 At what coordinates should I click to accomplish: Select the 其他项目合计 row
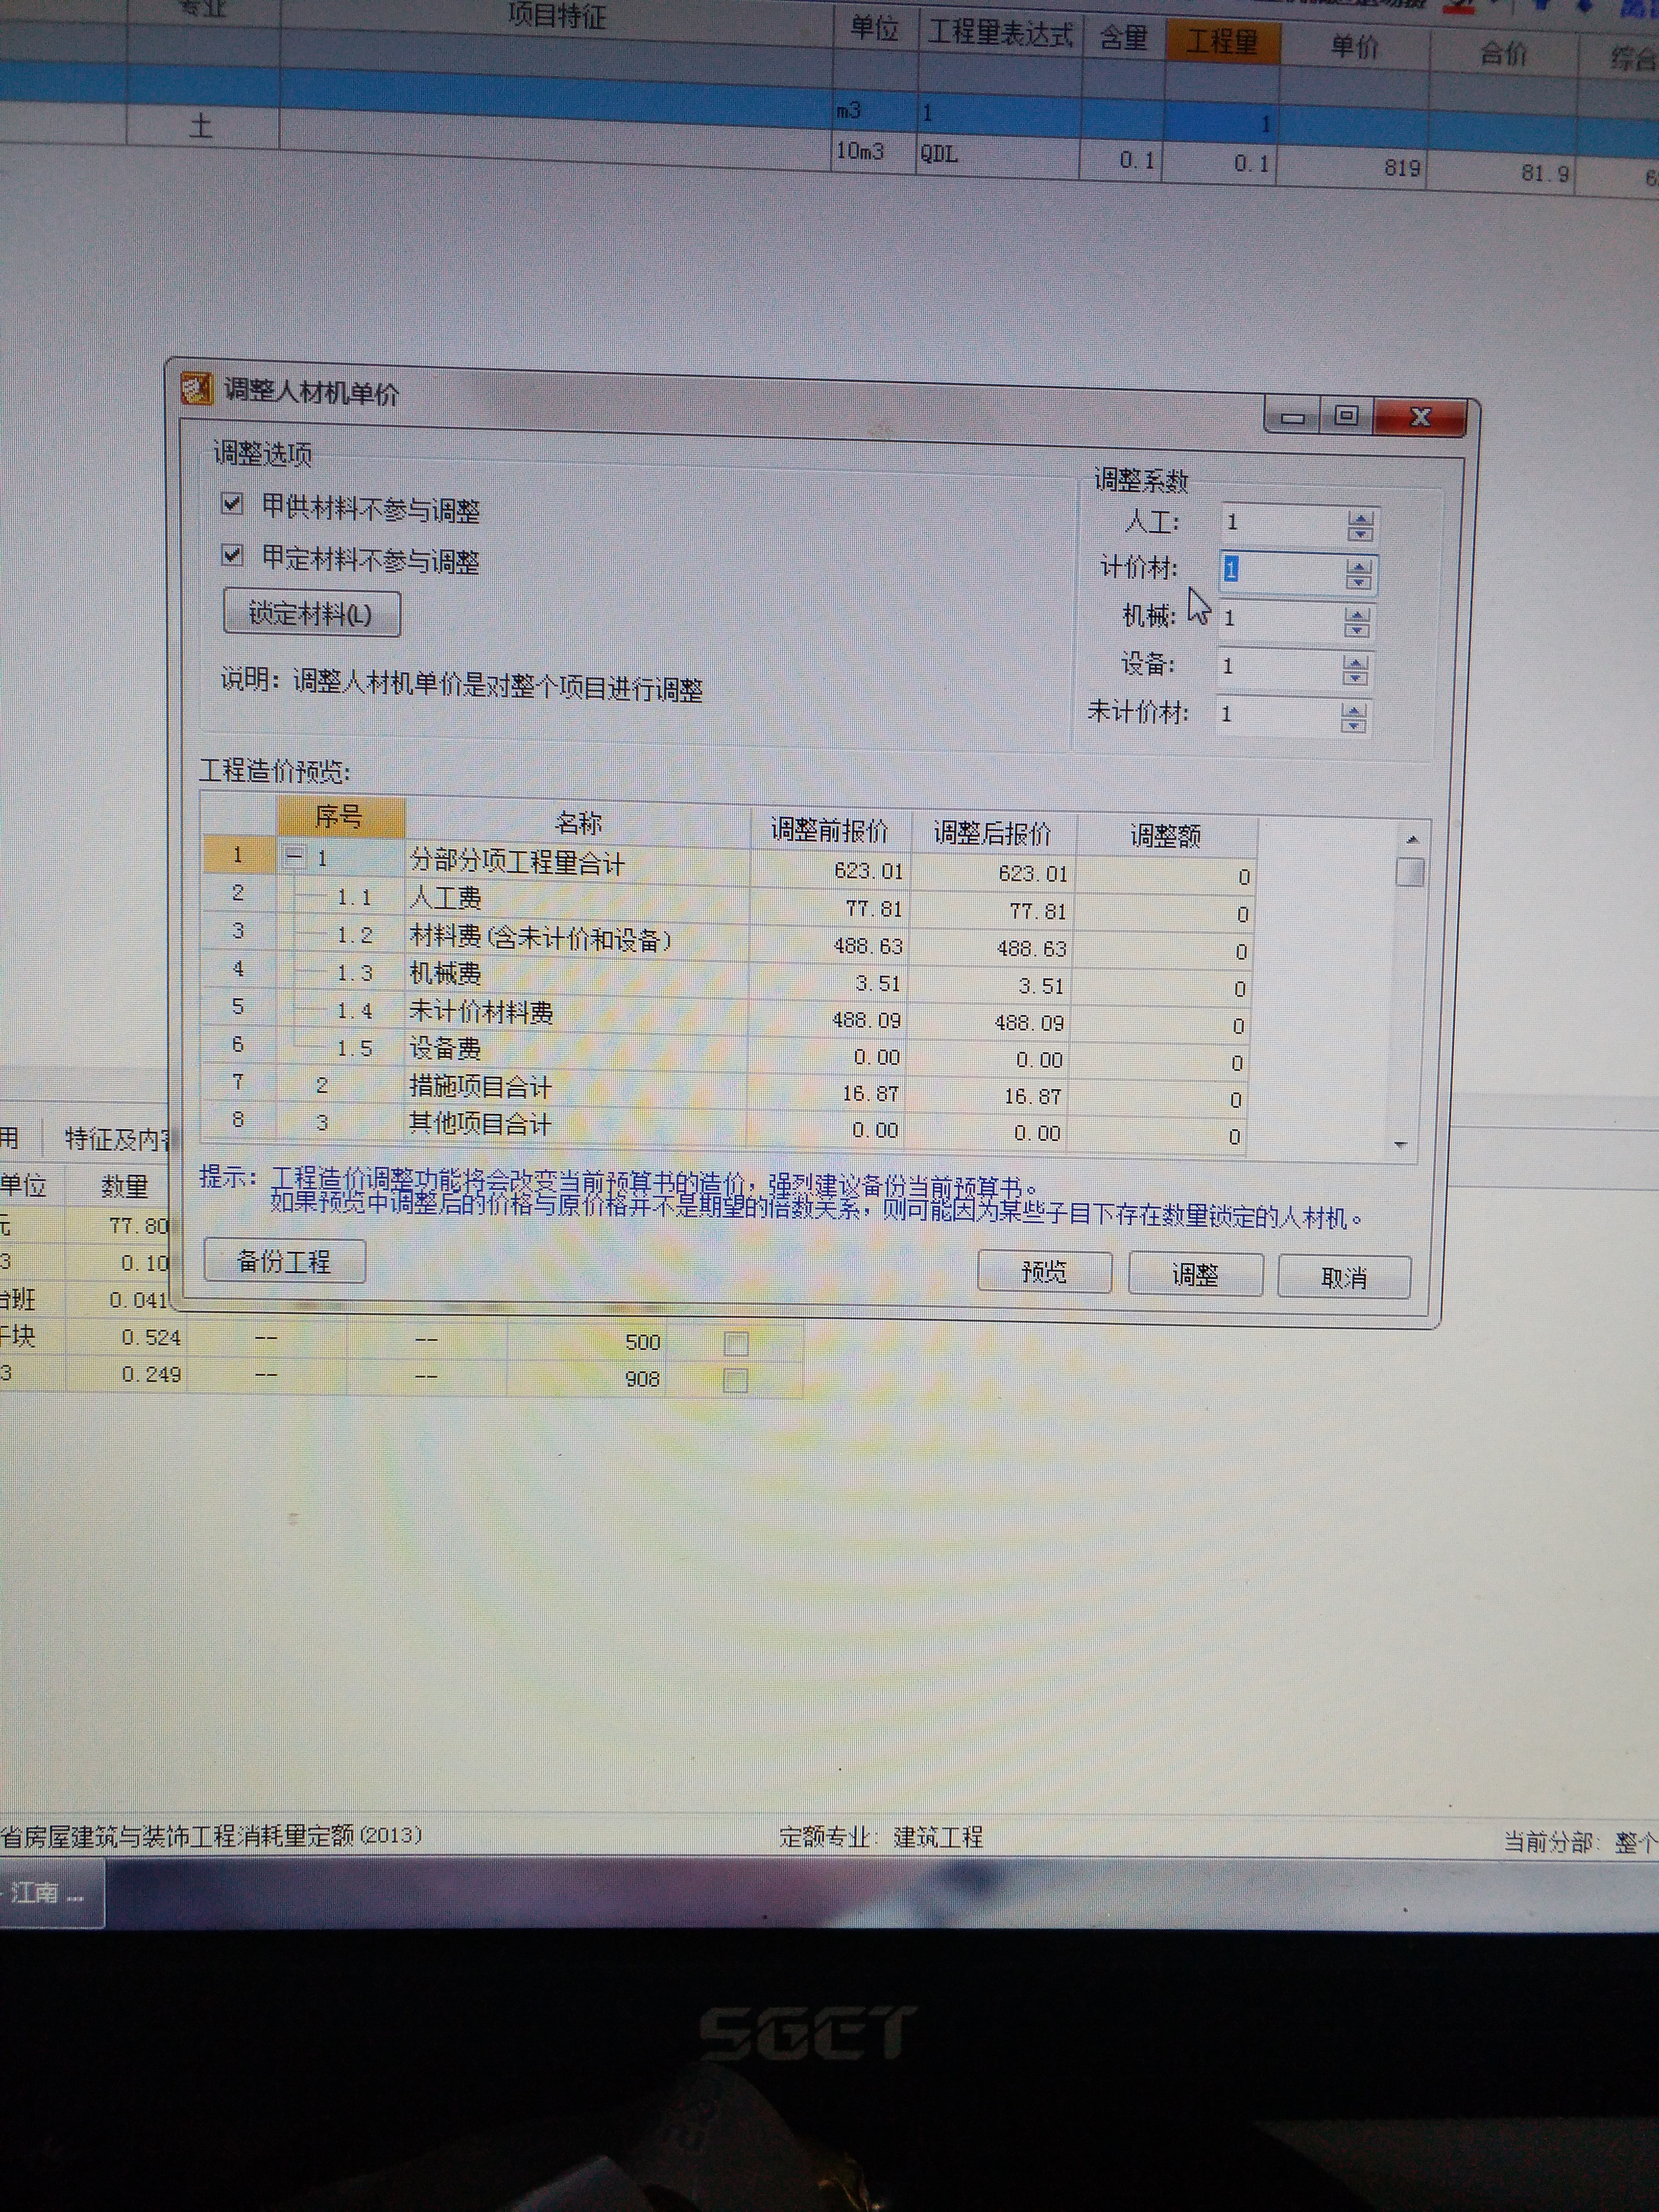(x=723, y=1127)
